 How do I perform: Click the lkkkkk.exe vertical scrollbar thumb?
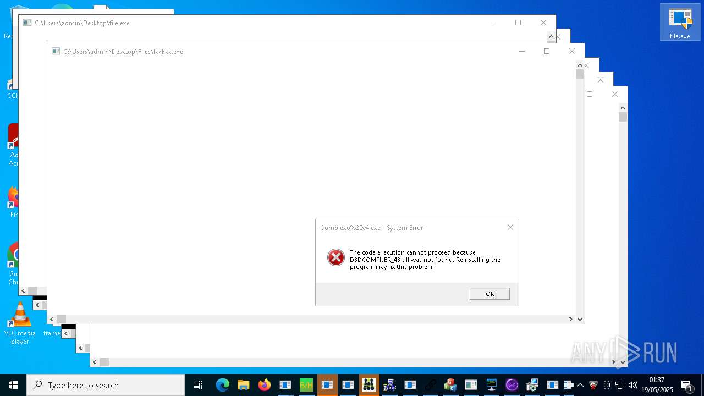[x=580, y=74]
